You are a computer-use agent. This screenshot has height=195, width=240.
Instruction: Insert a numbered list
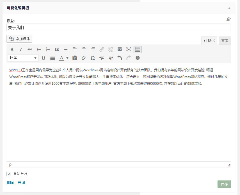[48, 49]
